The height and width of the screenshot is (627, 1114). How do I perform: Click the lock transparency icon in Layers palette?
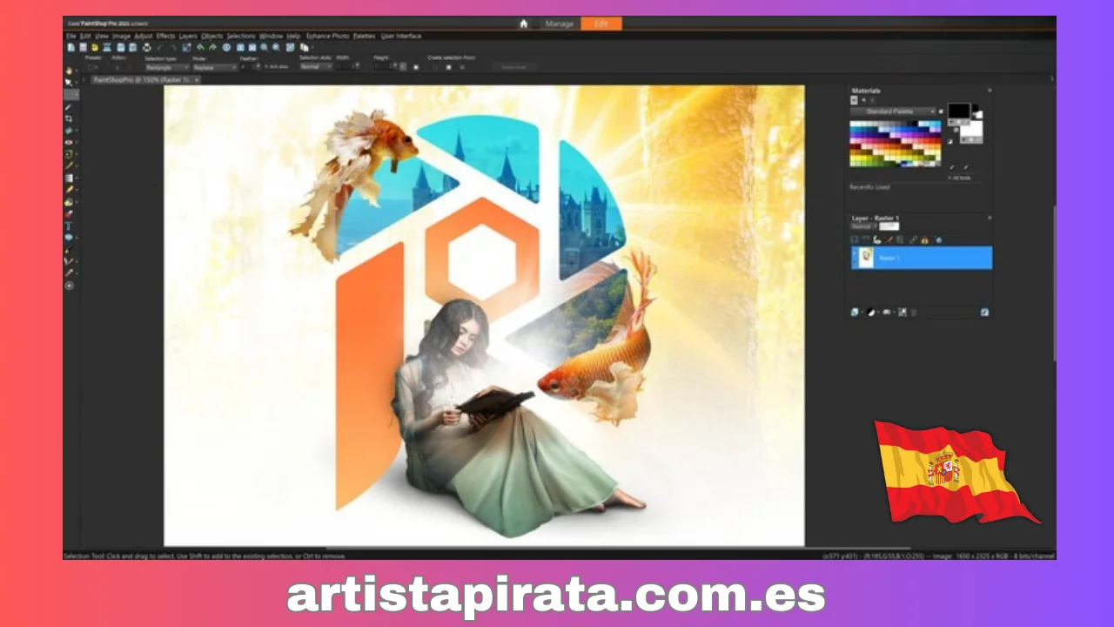coord(924,239)
